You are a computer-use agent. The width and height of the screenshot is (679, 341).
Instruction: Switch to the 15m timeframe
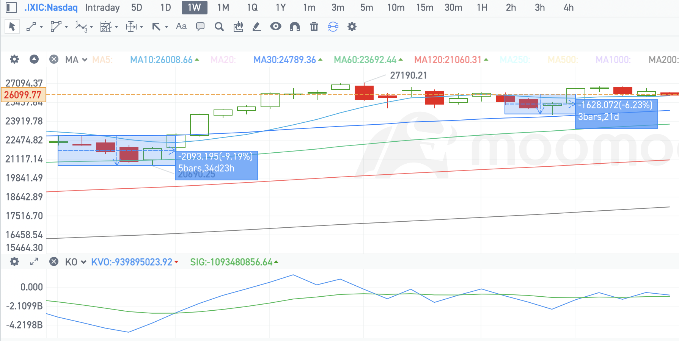pos(424,8)
